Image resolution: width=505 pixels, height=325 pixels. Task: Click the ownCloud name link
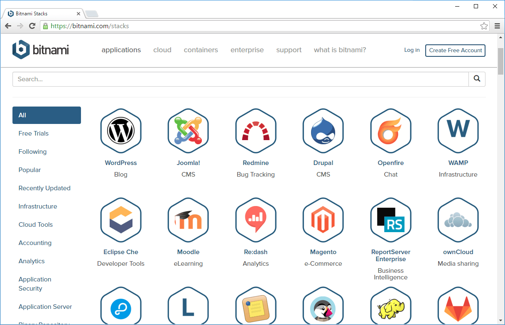click(458, 252)
